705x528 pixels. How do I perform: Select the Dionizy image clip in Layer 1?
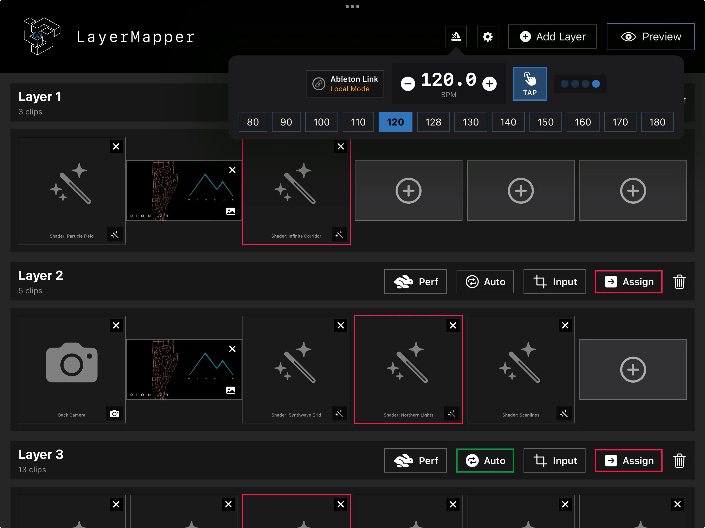[x=184, y=191]
